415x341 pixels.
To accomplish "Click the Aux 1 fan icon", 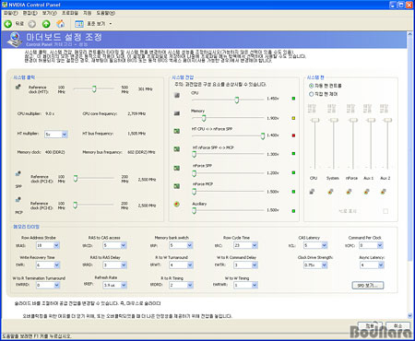I will coord(367,192).
